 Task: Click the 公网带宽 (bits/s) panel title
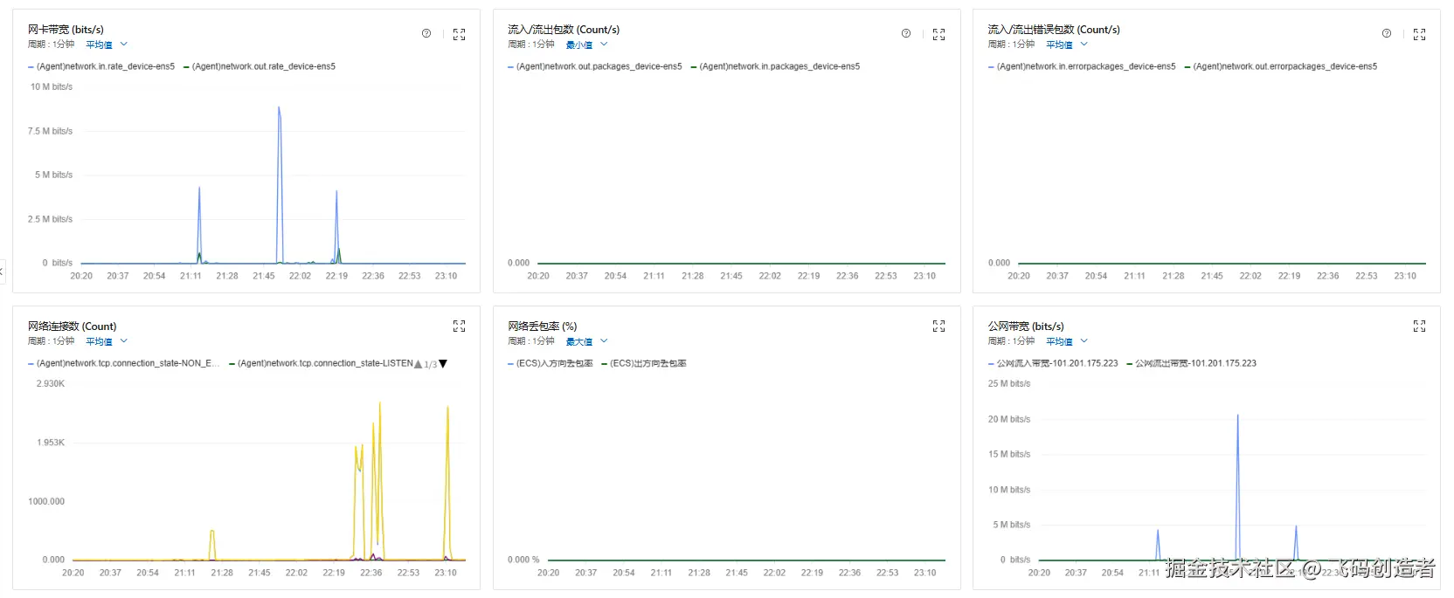pyautogui.click(x=1026, y=326)
